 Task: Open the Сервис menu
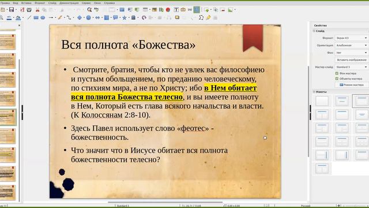tap(86, 3)
